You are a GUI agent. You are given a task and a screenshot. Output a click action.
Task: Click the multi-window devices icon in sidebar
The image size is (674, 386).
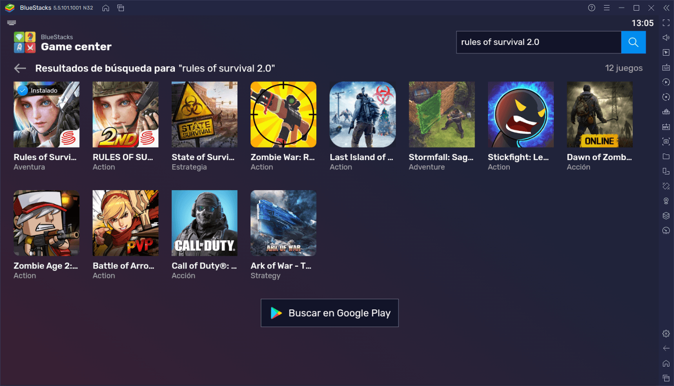(666, 171)
